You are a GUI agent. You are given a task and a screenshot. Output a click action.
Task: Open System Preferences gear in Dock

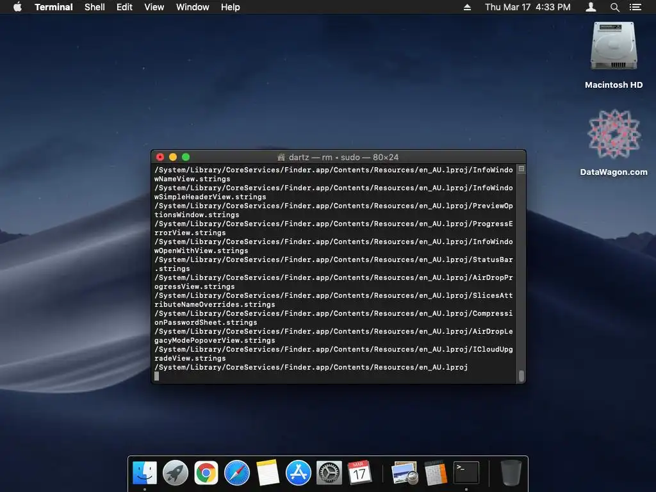pyautogui.click(x=329, y=473)
